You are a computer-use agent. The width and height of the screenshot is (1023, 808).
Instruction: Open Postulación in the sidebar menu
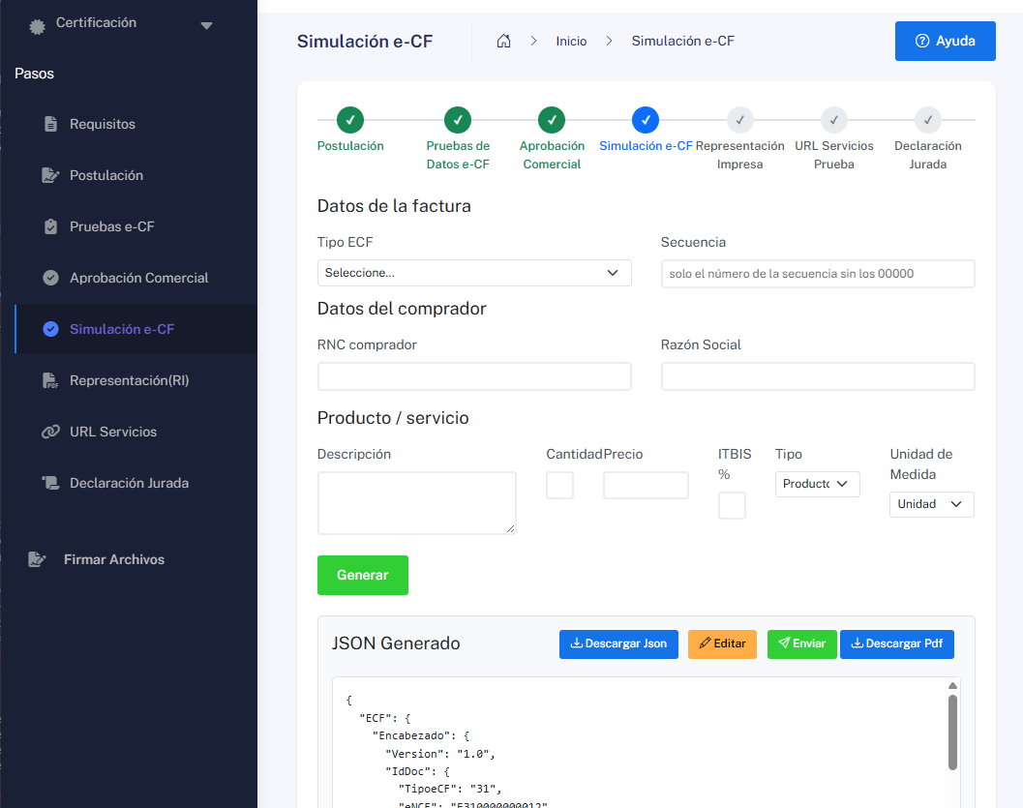(106, 175)
